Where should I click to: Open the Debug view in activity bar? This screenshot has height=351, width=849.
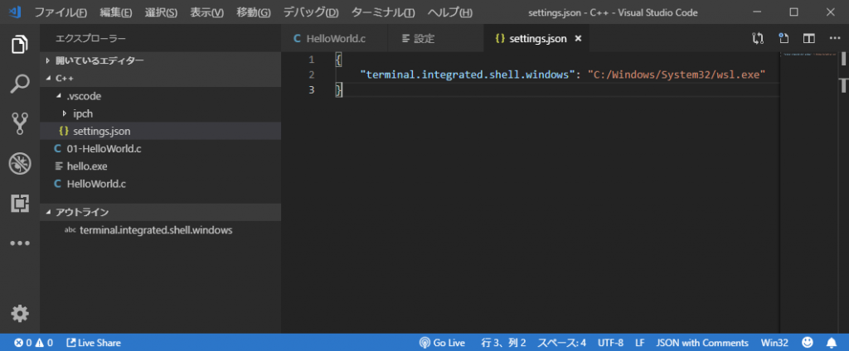pos(20,163)
